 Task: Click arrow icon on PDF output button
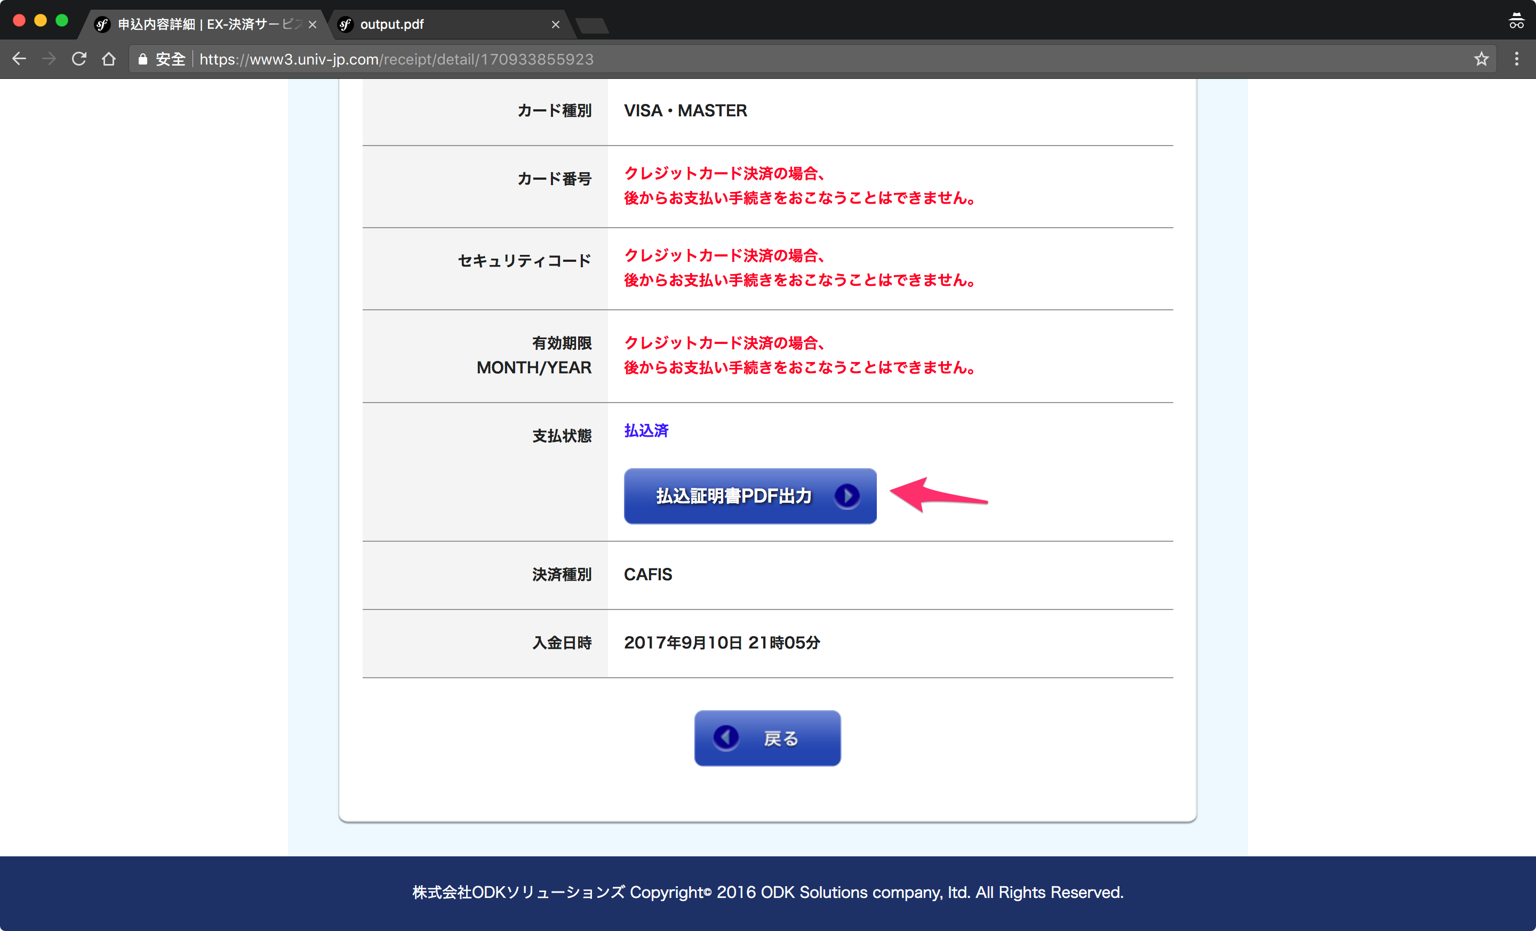(846, 496)
